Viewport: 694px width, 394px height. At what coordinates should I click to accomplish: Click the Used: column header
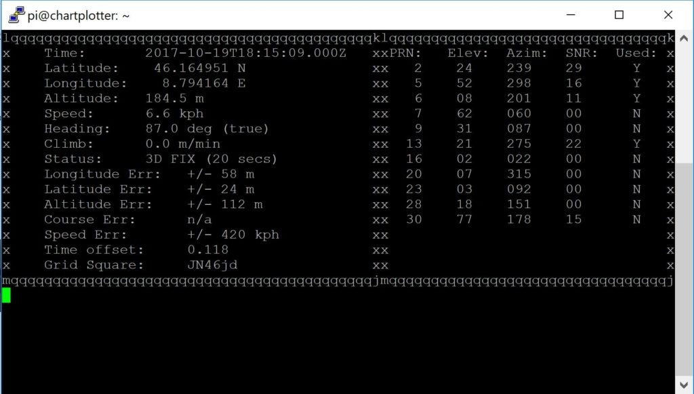tap(636, 53)
